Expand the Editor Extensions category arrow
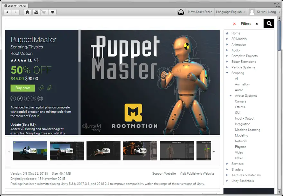This screenshot has width=283, height=196. (x=227, y=62)
